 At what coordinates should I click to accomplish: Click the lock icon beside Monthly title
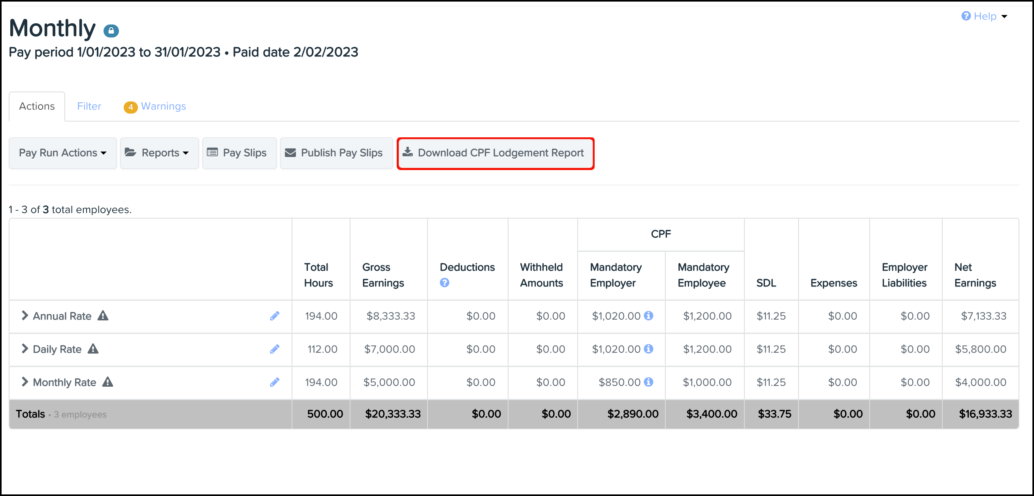point(111,30)
